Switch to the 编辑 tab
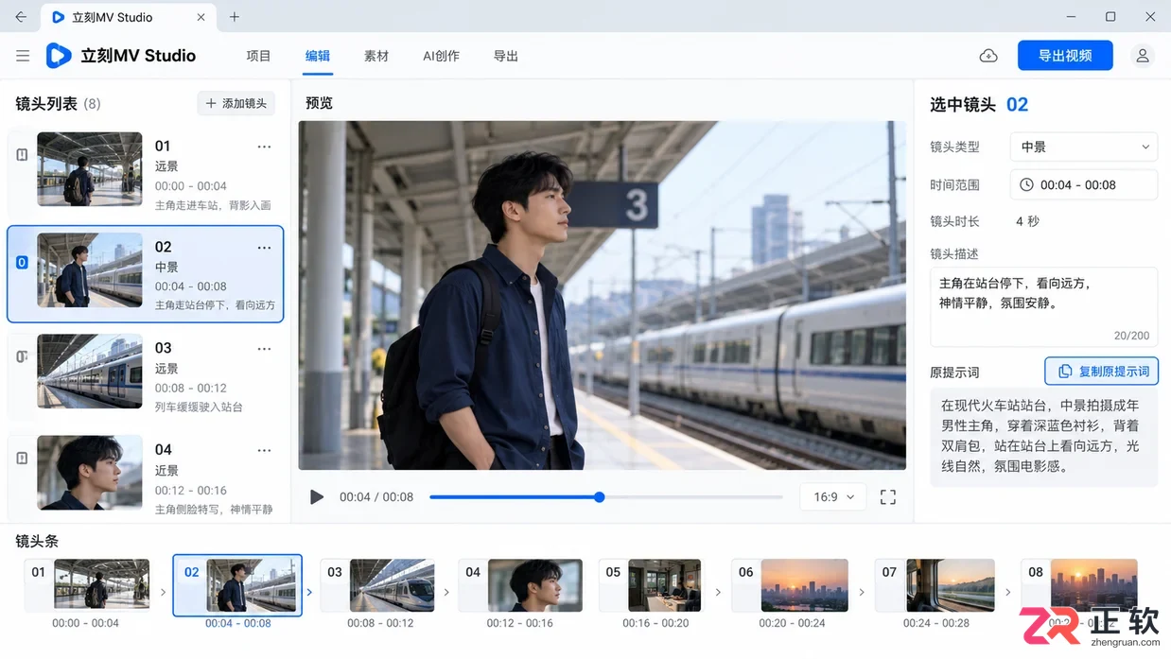 click(x=318, y=56)
